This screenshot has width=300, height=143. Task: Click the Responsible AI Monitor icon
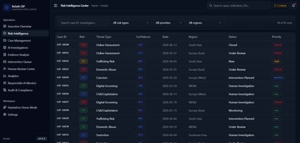point(5,83)
